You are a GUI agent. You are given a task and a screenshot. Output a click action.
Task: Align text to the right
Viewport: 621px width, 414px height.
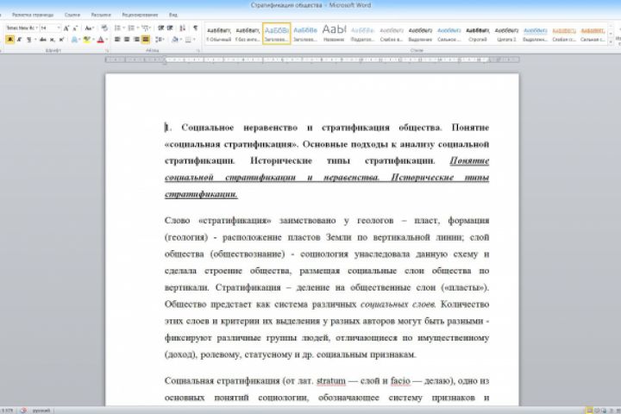(x=136, y=39)
